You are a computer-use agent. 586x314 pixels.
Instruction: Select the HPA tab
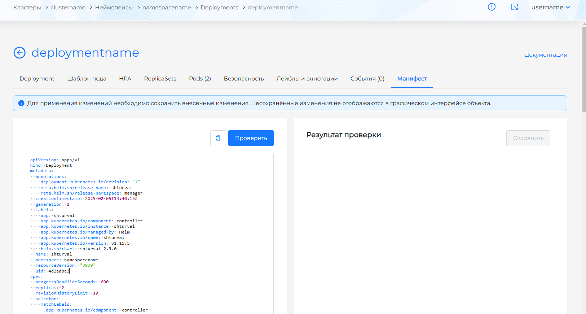pyautogui.click(x=125, y=79)
